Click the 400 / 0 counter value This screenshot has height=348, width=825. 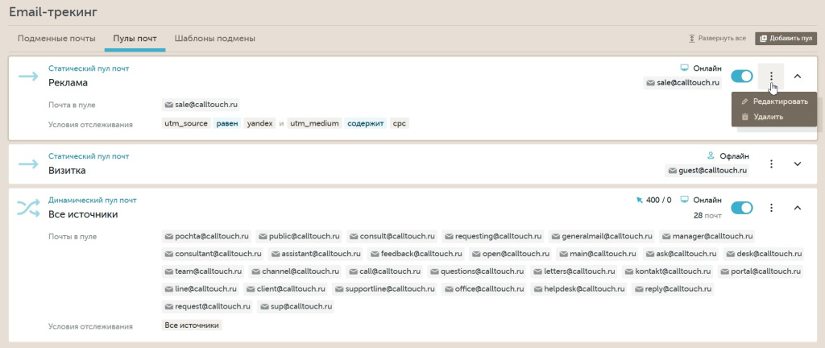pos(659,200)
